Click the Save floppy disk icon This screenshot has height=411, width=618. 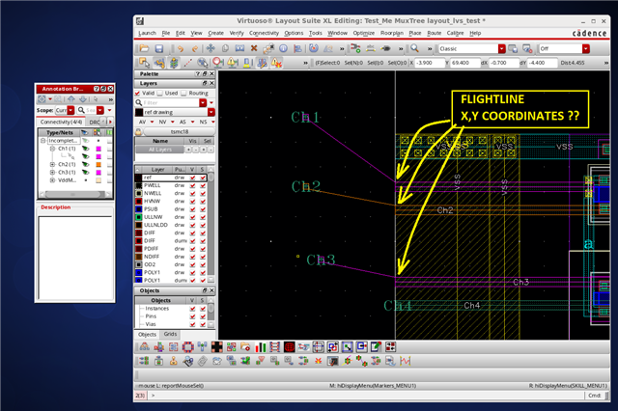tap(158, 48)
